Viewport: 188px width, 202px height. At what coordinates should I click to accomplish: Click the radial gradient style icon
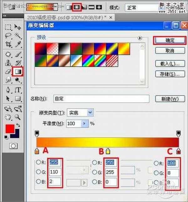(76, 7)
